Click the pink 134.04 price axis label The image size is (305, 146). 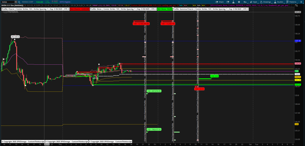tap(298, 64)
